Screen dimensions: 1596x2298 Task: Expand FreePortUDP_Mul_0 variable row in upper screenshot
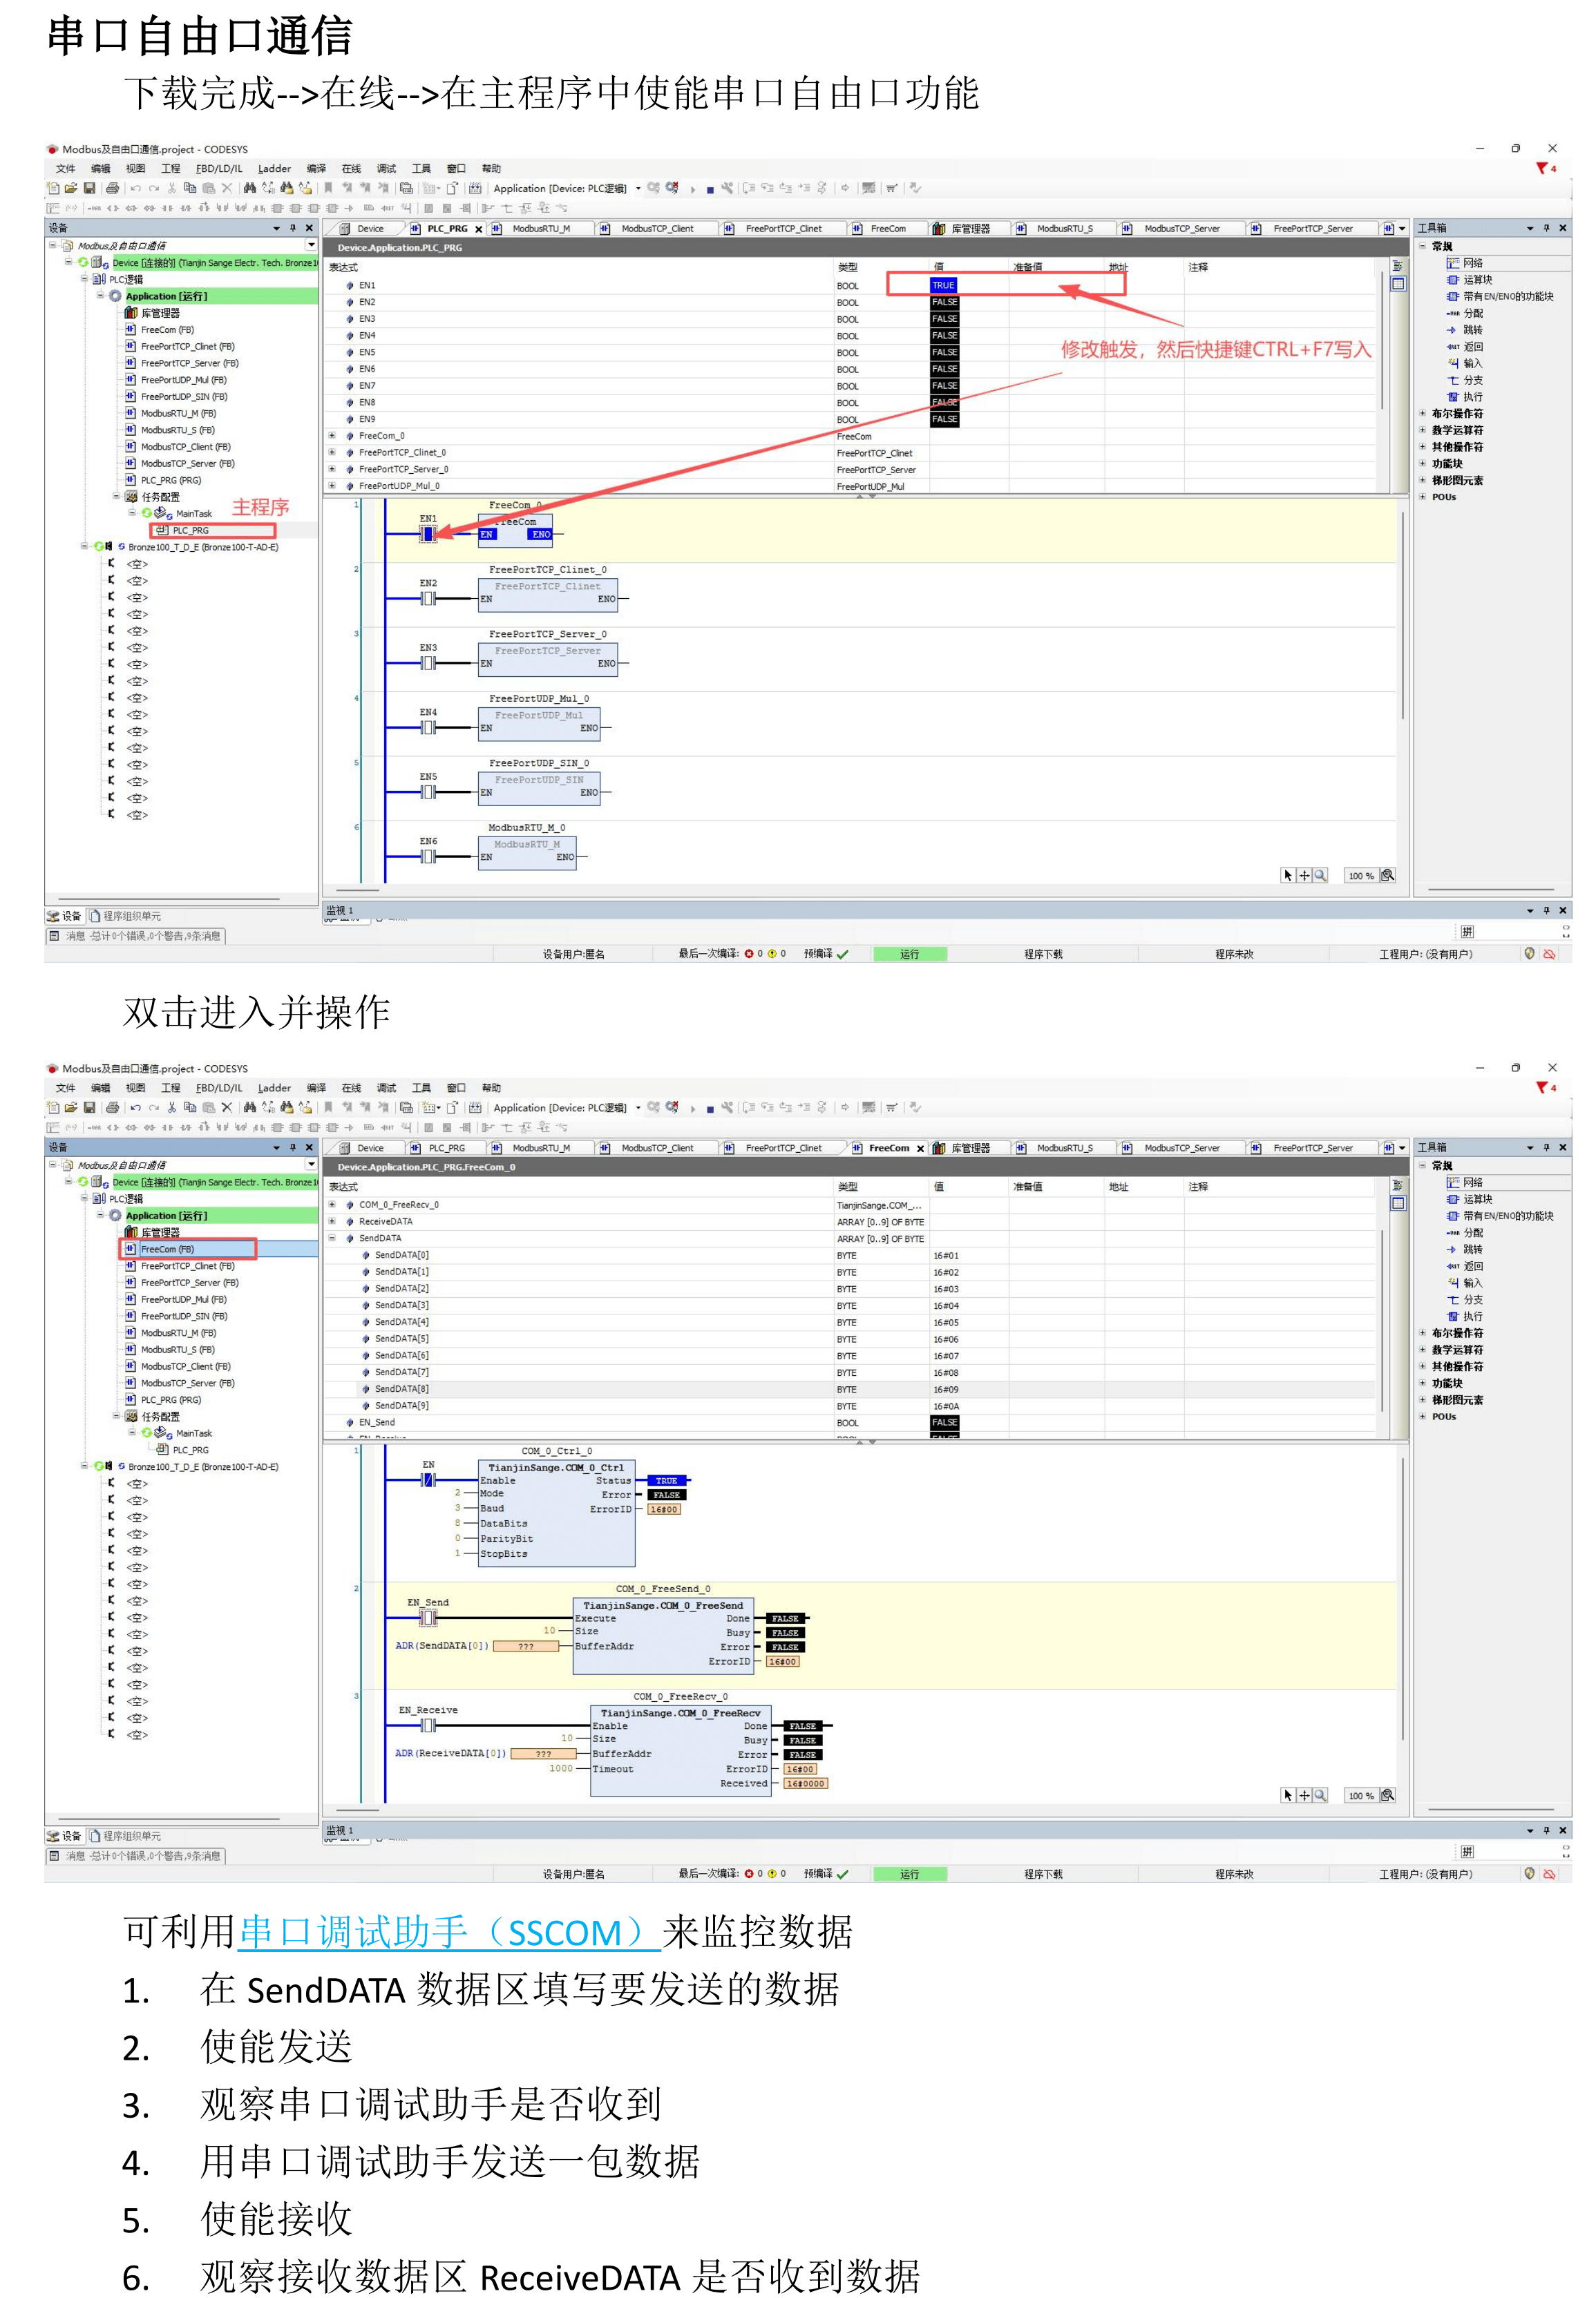pos(332,486)
